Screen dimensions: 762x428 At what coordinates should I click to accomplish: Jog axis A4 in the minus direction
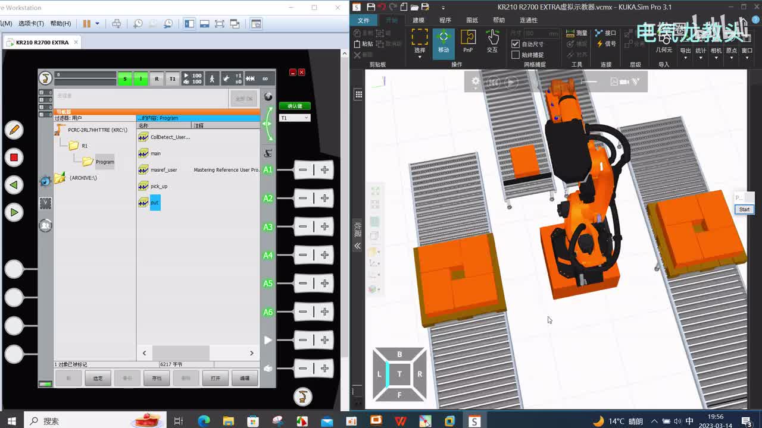(303, 255)
